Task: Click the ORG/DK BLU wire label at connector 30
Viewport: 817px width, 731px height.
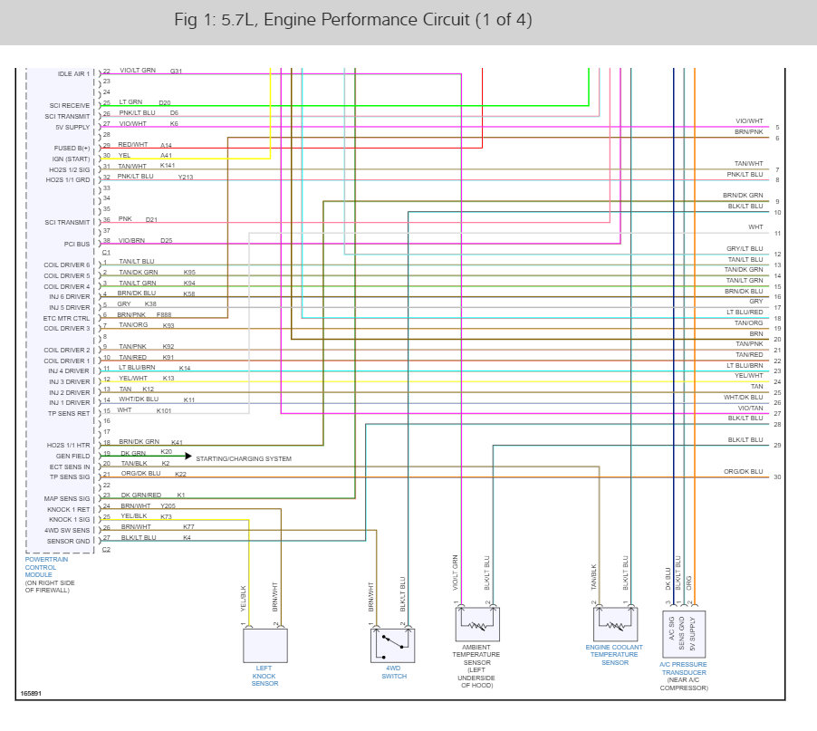Action: click(743, 472)
